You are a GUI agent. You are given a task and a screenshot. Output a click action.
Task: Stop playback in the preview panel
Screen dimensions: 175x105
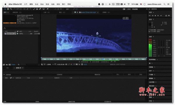point(155,16)
